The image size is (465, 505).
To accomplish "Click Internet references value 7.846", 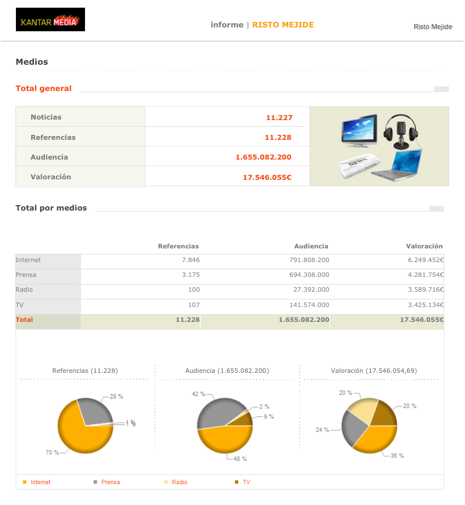I will coord(191,260).
